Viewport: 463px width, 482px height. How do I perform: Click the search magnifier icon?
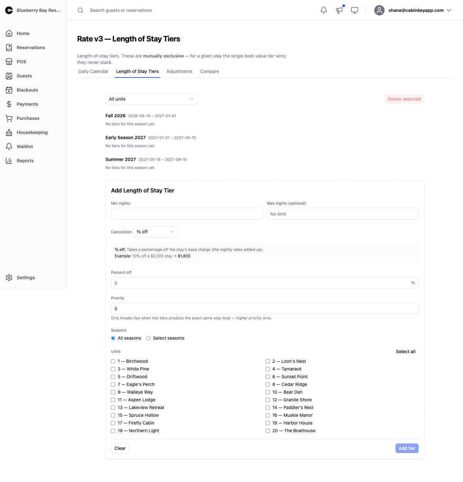click(x=80, y=10)
